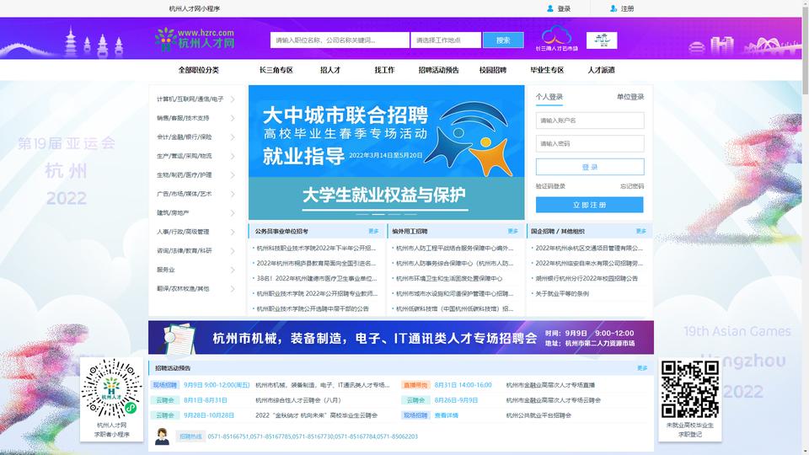The height and width of the screenshot is (455, 809).
Task: Expand the 广告/市场/媒体/艺术 category arrow
Action: pos(233,194)
